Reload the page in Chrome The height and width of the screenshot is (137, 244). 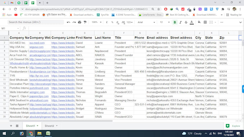tap(15, 9)
